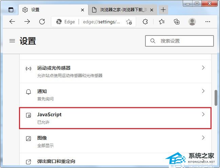The image size is (220, 168).
Task: Expand the 运动或光传感器 chevron
Action: (x=203, y=68)
